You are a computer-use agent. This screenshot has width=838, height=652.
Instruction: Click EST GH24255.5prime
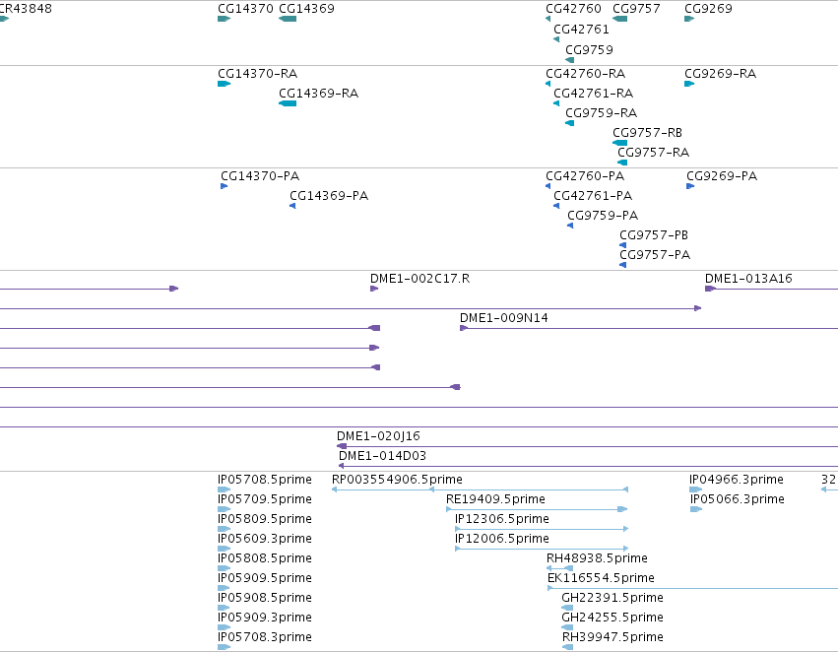[x=567, y=628]
